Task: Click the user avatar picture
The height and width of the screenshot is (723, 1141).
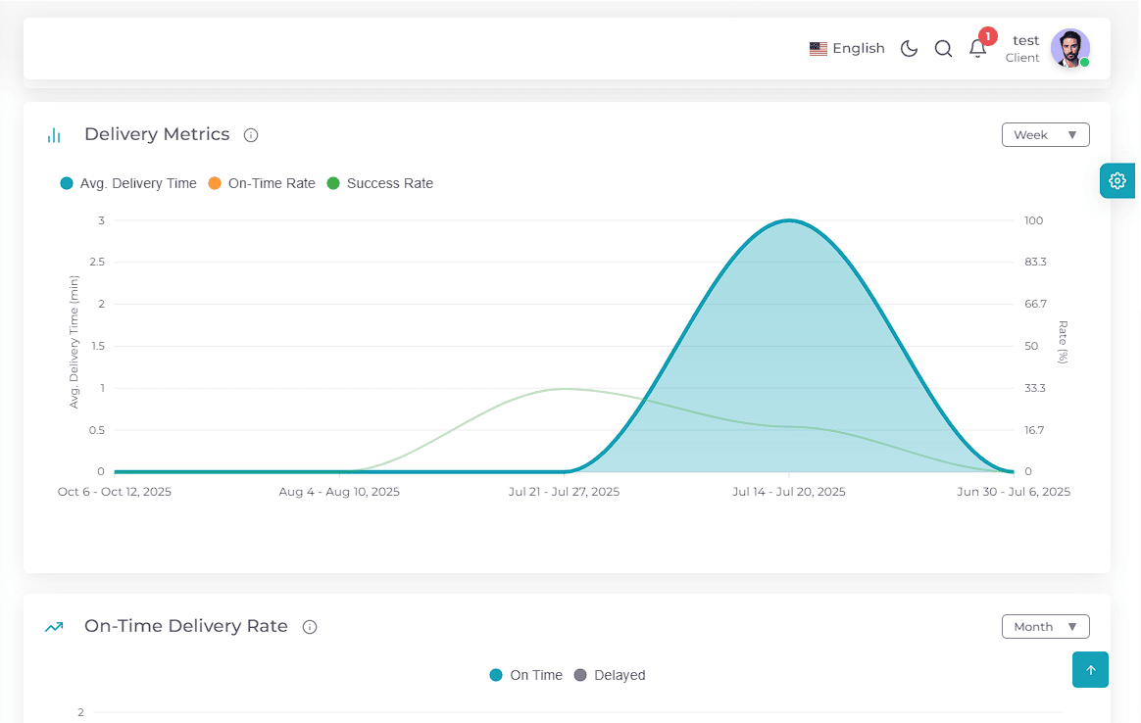Action: tap(1069, 49)
